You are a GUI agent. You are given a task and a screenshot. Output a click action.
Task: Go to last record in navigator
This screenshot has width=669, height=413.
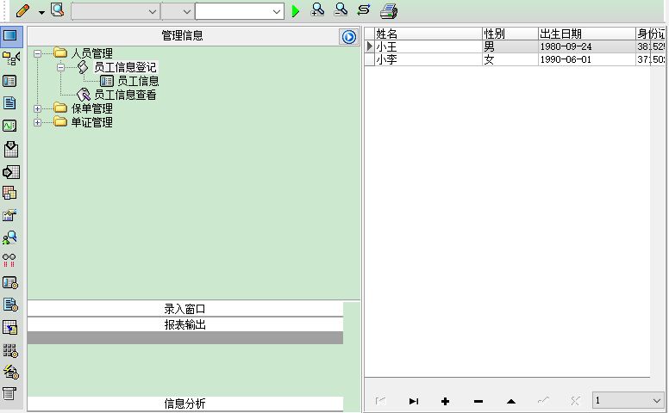click(x=414, y=401)
